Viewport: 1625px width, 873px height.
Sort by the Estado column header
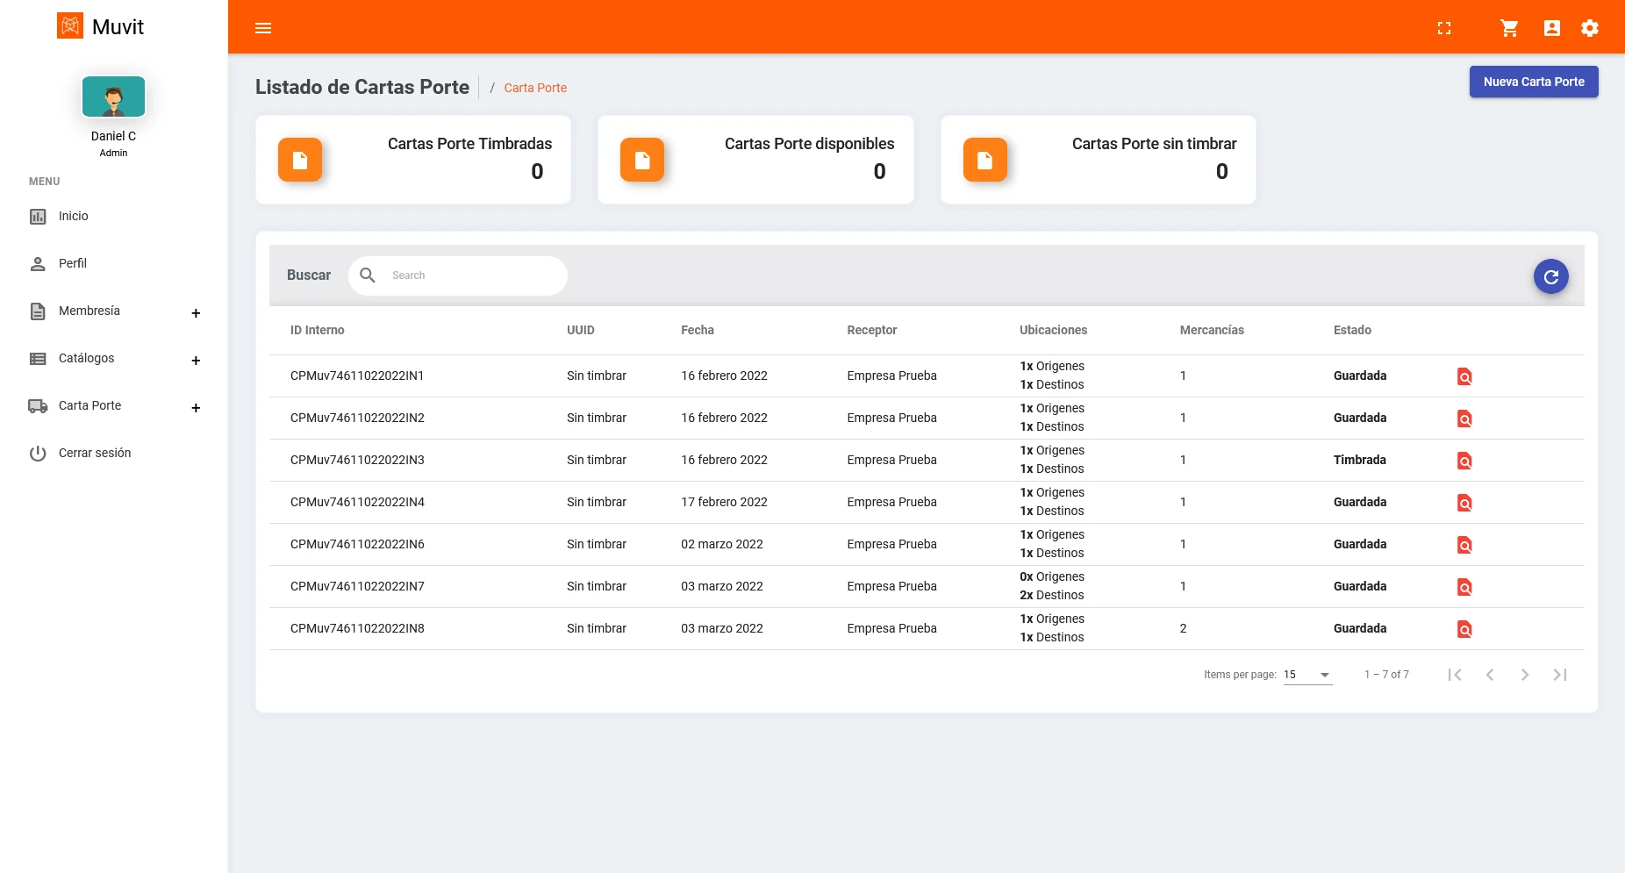[1352, 330]
